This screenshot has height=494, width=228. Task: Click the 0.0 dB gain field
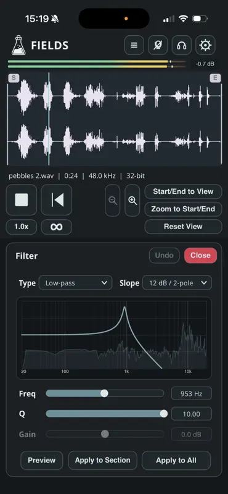coord(192,435)
